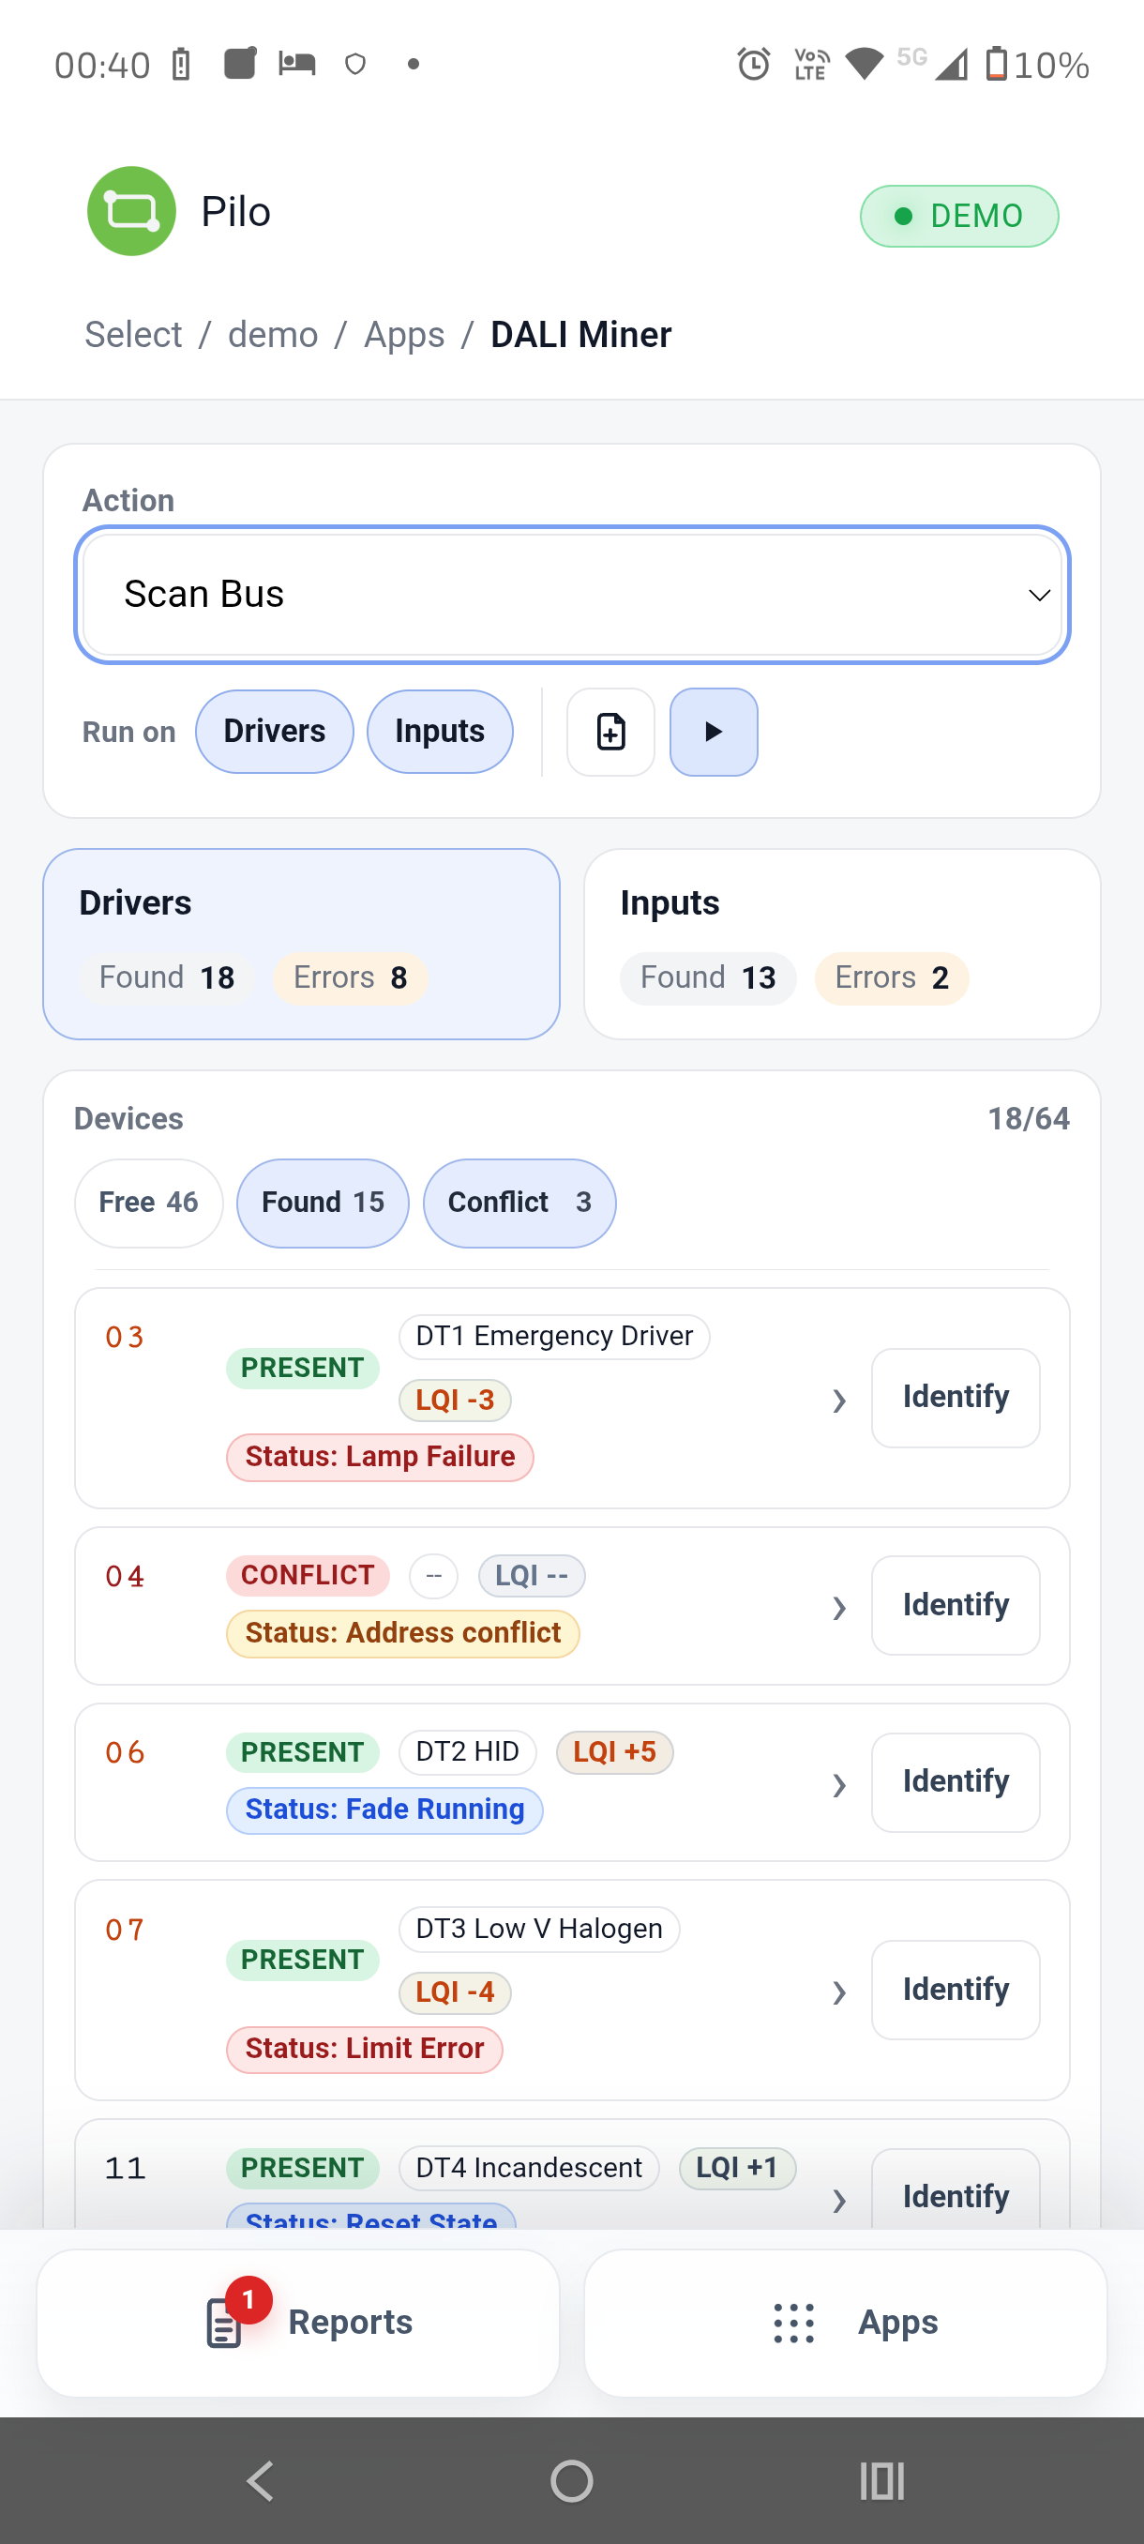Click the LQI -4 tag
This screenshot has width=1144, height=2544.
pos(455,1991)
